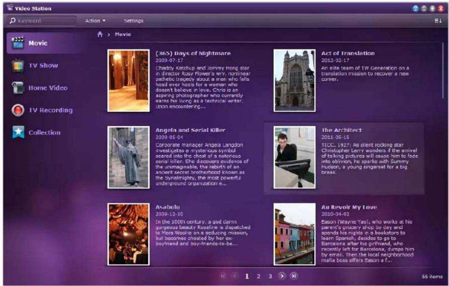Screen dimensions: 449x286
Task: Jump to the last page arrow
Action: 294,276
